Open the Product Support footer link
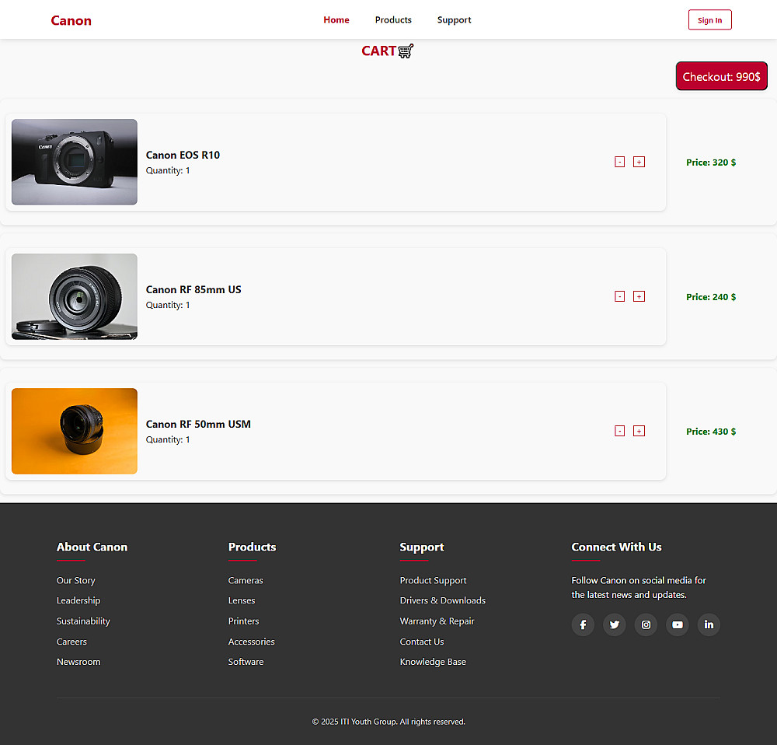The height and width of the screenshot is (745, 777). point(433,580)
